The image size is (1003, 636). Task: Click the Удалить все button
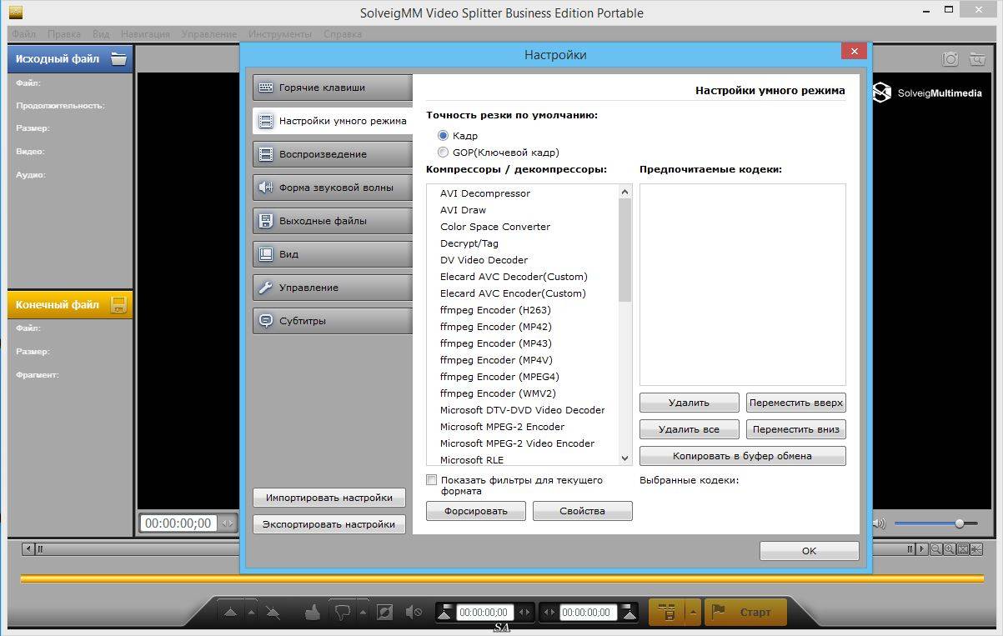(x=690, y=429)
